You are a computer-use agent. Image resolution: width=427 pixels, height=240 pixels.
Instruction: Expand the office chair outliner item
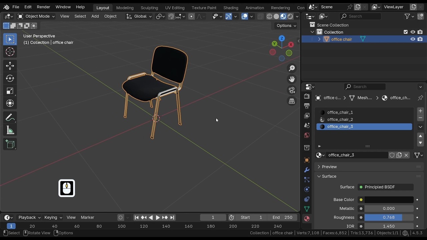(x=319, y=39)
